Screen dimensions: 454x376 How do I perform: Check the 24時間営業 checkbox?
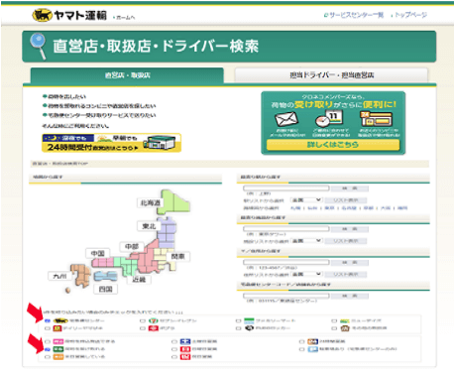(301, 341)
